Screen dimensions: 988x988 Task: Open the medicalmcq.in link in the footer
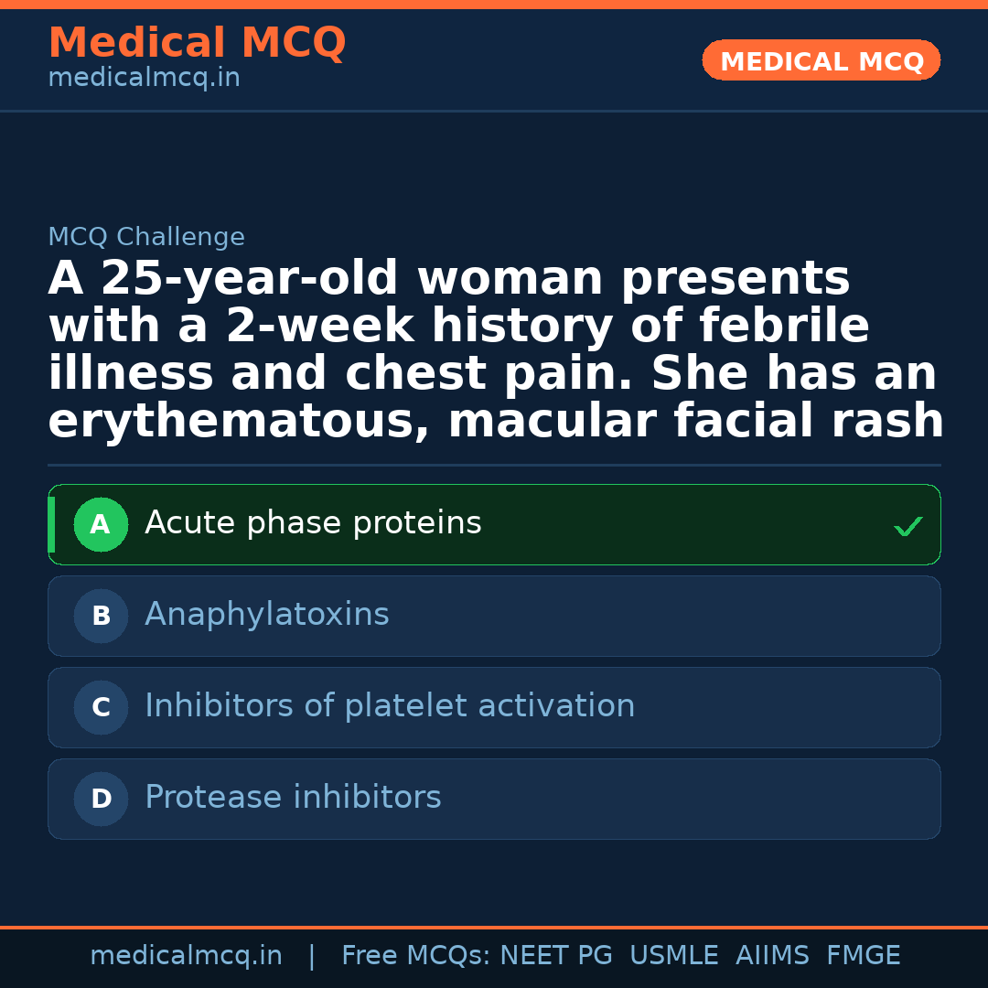pos(187,955)
